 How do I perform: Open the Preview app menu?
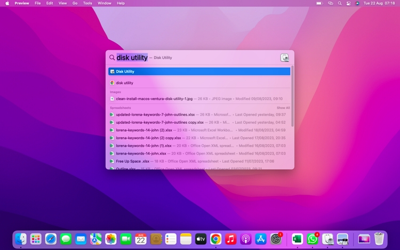22,3
